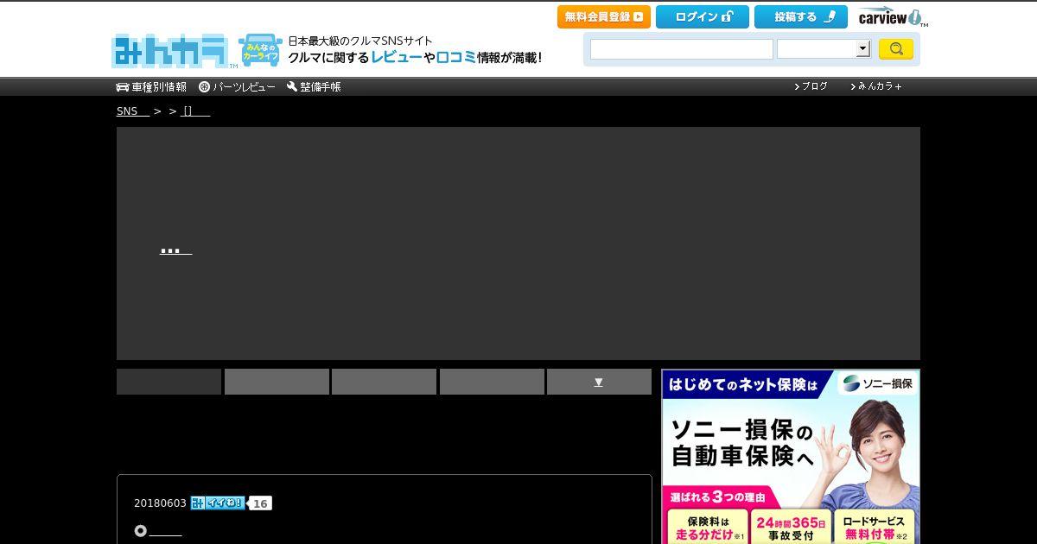Click the bracketed [] breadcrumb link

[x=196, y=111]
